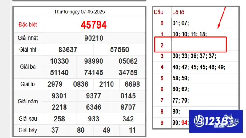The image size is (246, 138).
Task: Click head digit 8 in Đầu column
Action: point(162,112)
